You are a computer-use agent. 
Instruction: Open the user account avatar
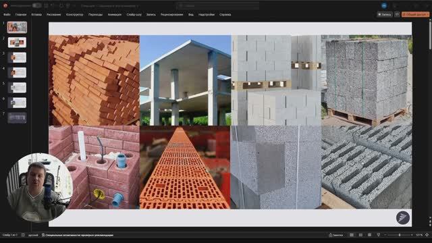(x=384, y=5)
